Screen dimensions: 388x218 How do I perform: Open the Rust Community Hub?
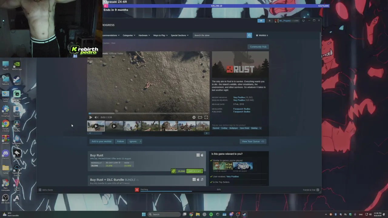pyautogui.click(x=258, y=47)
